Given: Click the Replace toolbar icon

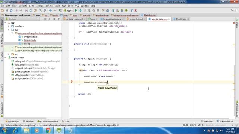Looking at the screenshot, I should tap(45, 10).
